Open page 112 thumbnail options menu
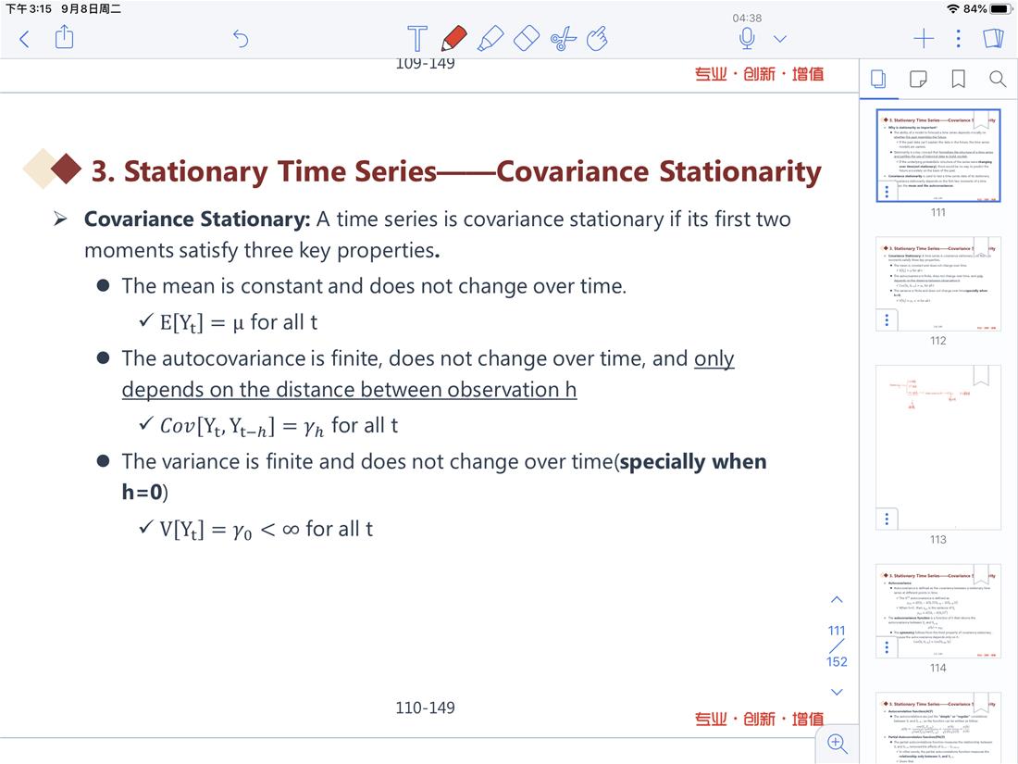 click(887, 320)
